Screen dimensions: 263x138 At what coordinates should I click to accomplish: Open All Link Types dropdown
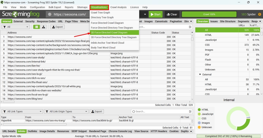tap(22, 111)
